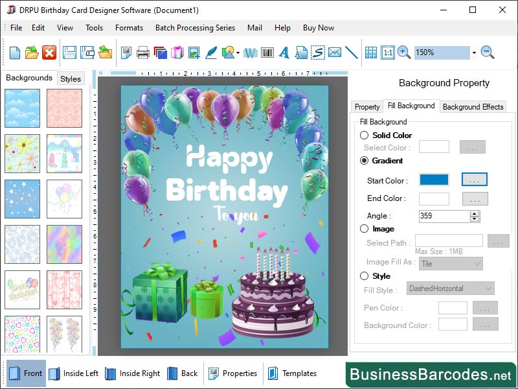Click the gradient Start Color swatch

pyautogui.click(x=434, y=180)
